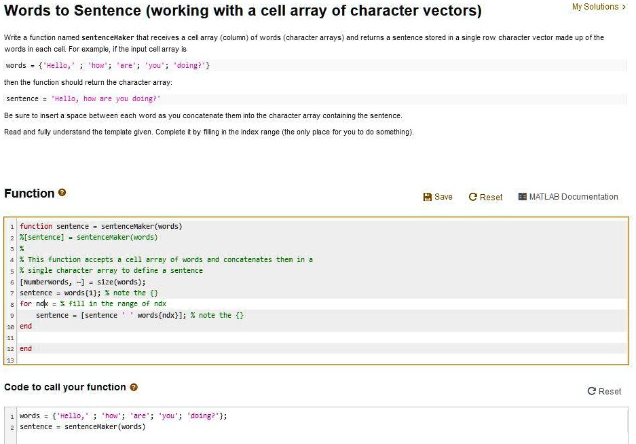Click the help icon beside Function heading

62,193
